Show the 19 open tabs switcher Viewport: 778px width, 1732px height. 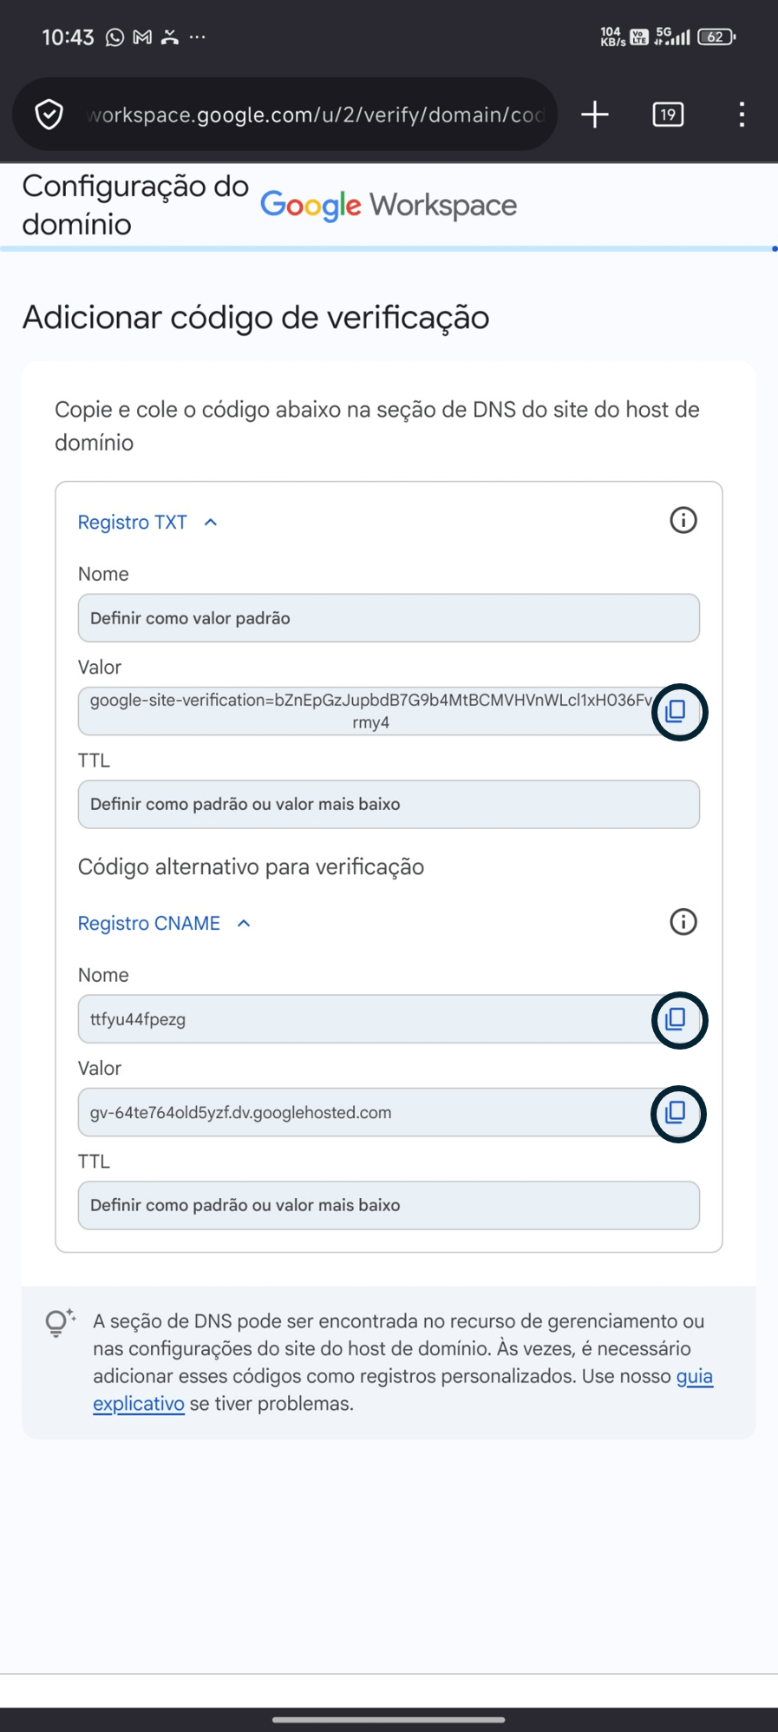668,115
